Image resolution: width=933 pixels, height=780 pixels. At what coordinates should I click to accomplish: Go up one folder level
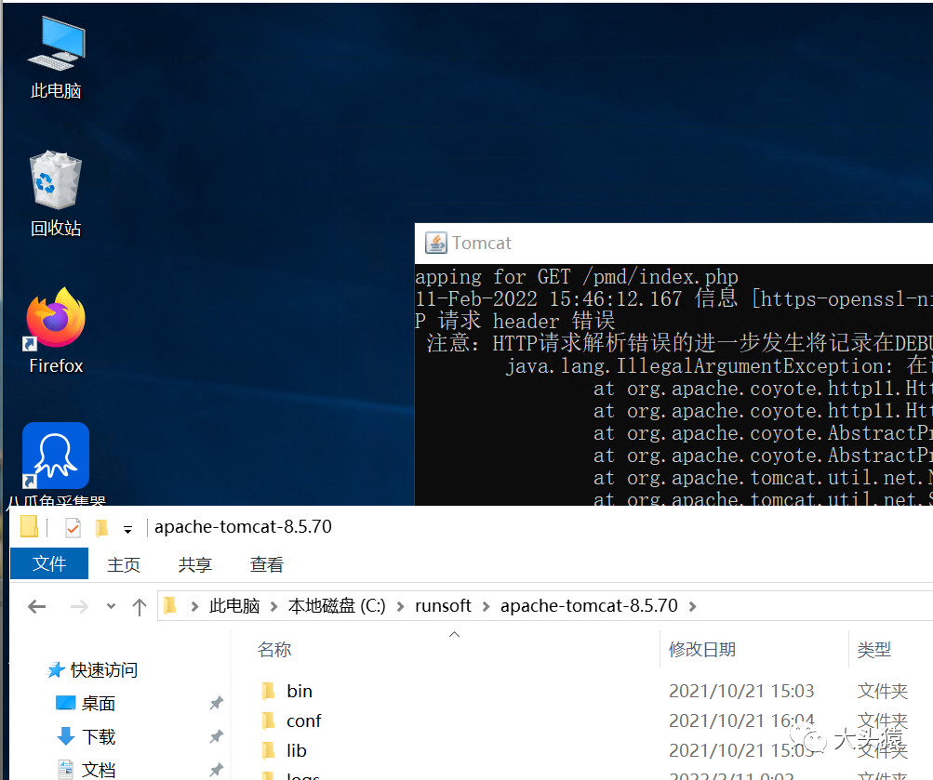[x=140, y=606]
